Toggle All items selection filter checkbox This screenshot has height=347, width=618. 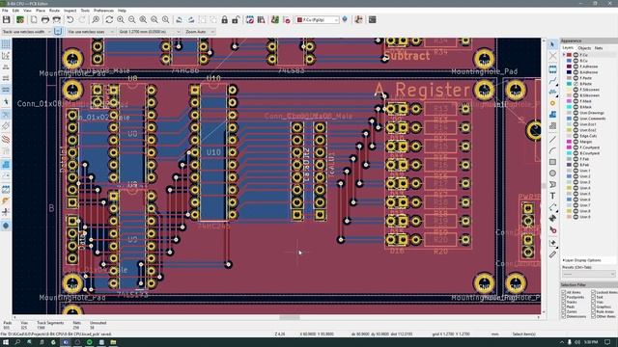[x=564, y=292]
